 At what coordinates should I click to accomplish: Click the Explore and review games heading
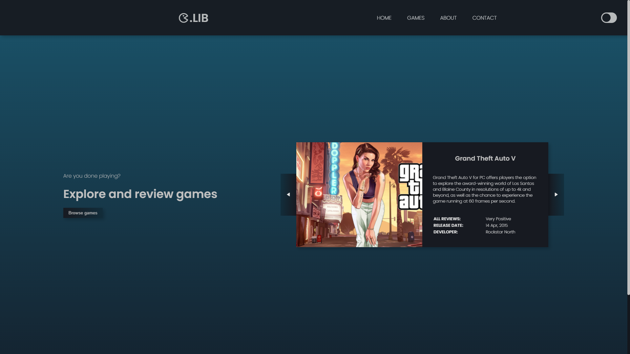coord(140,194)
